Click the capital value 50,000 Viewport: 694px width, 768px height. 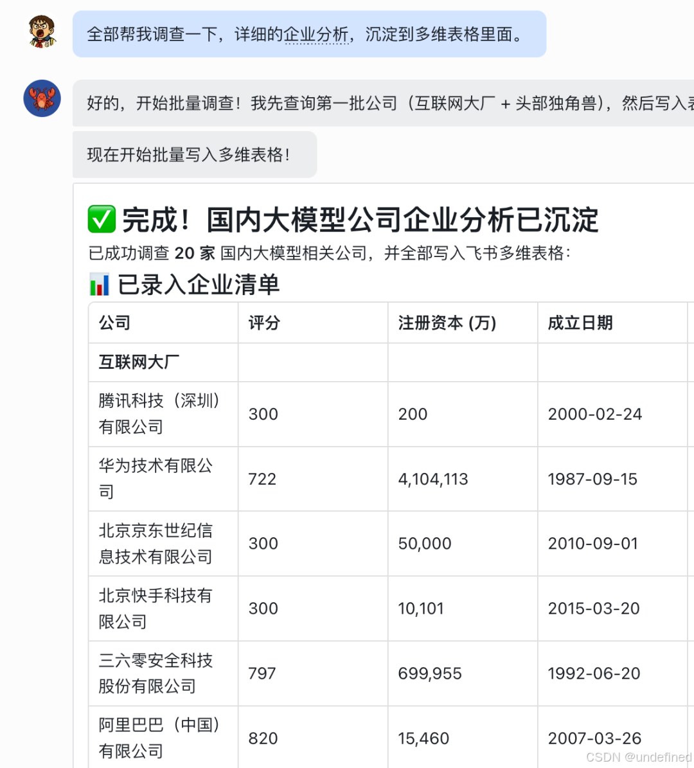point(425,544)
